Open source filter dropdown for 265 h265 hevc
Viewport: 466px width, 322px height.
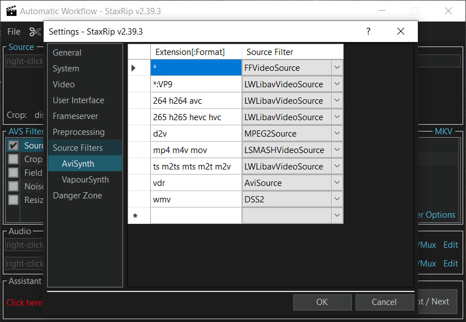click(x=337, y=117)
